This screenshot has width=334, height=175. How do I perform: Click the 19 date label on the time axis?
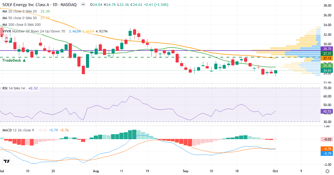click(x=147, y=171)
